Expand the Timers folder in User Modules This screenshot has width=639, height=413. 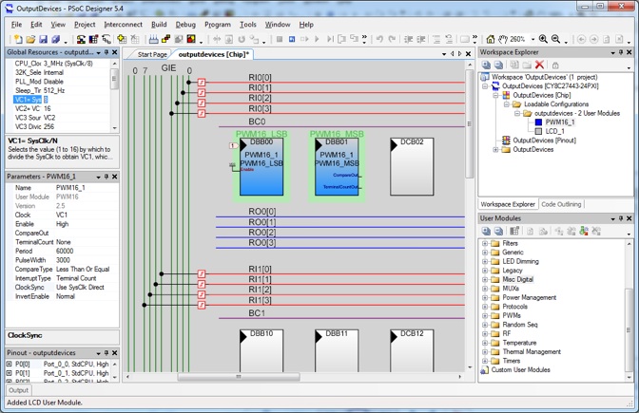[x=485, y=361]
